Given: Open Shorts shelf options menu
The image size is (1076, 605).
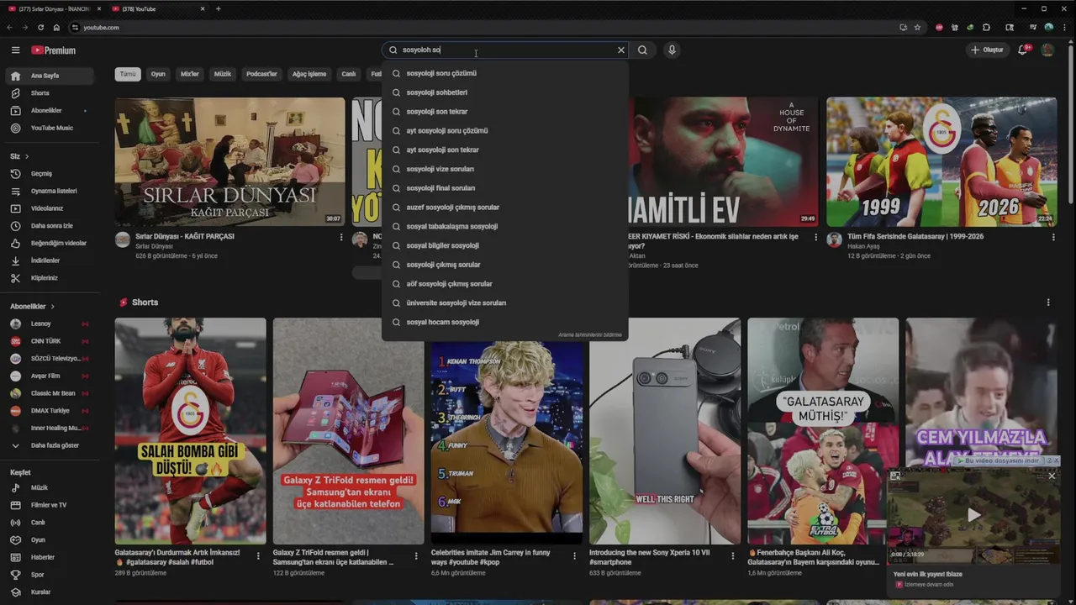Looking at the screenshot, I should click(x=1048, y=302).
